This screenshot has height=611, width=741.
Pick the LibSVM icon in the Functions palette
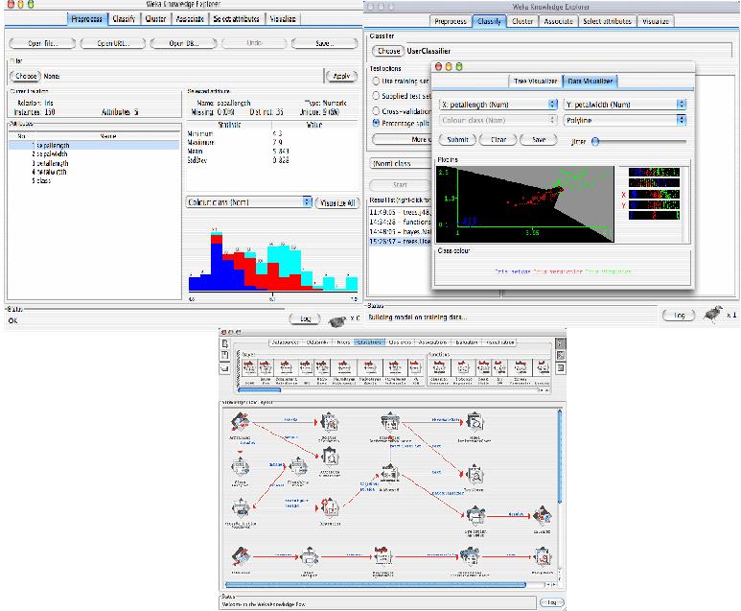click(x=499, y=368)
